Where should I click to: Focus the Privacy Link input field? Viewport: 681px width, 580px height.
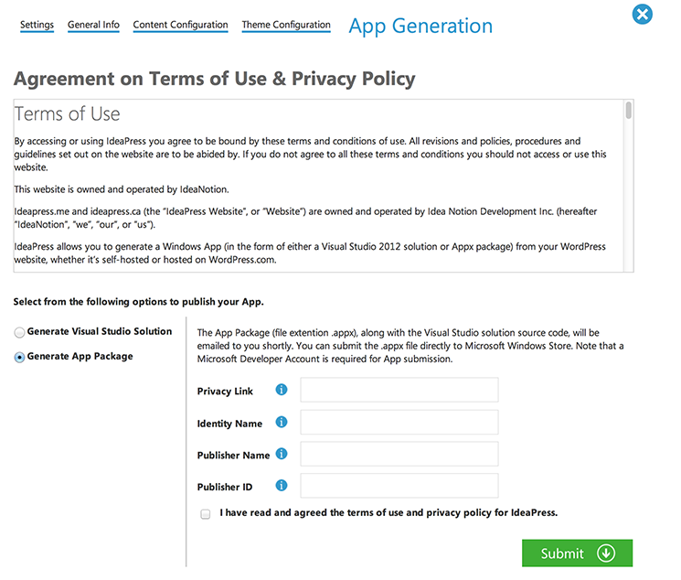click(x=399, y=390)
